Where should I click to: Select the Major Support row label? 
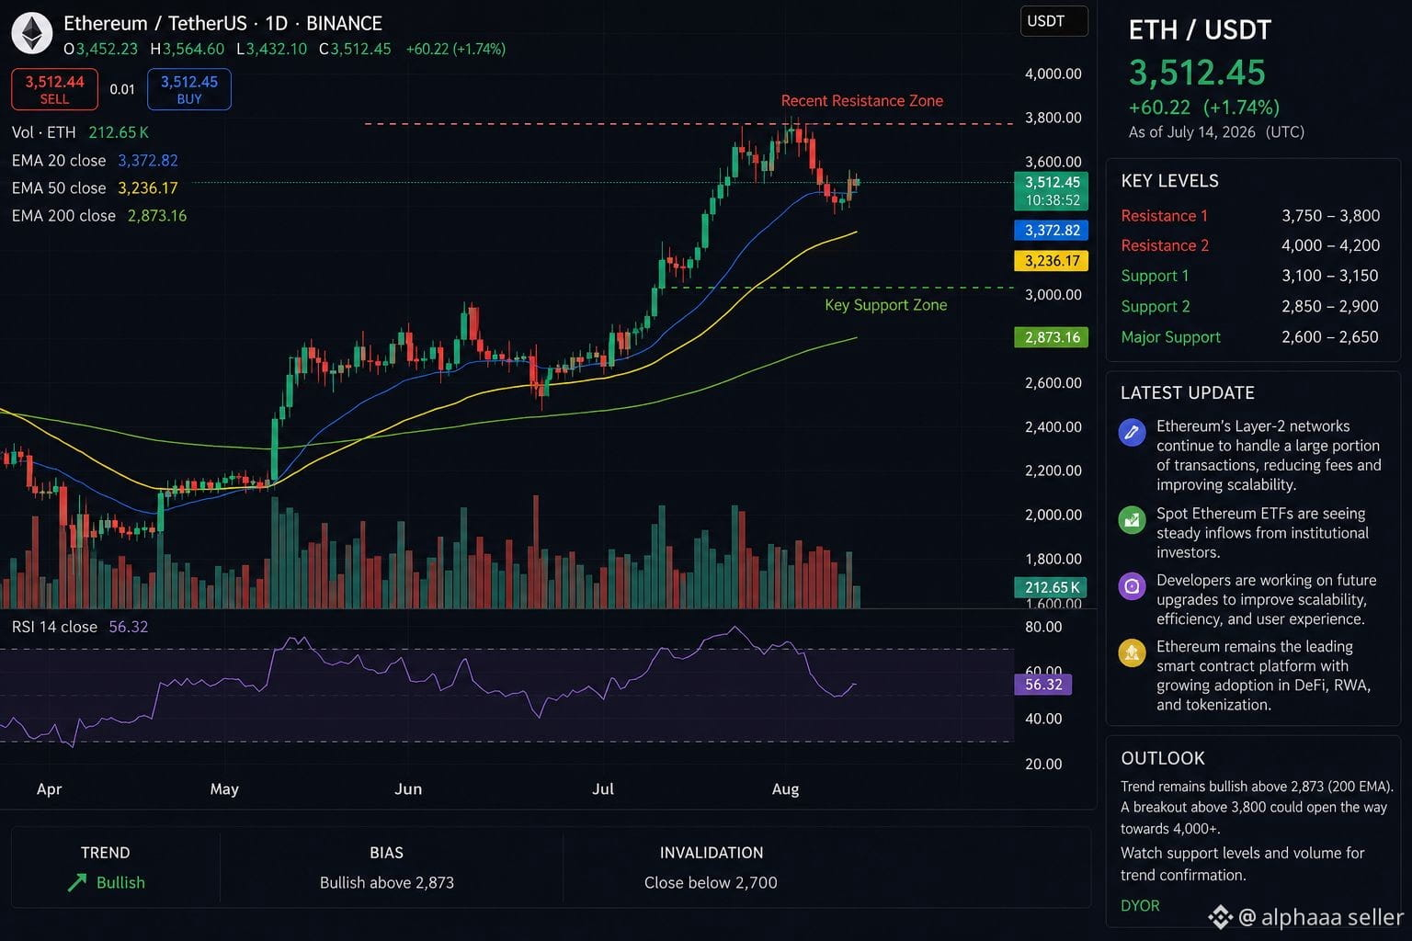pos(1170,337)
